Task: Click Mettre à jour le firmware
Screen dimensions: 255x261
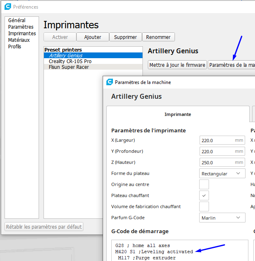Action: [177, 65]
